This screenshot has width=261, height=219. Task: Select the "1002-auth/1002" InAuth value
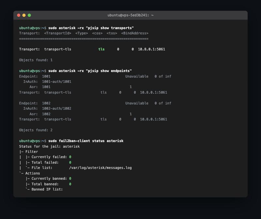(x=56, y=108)
